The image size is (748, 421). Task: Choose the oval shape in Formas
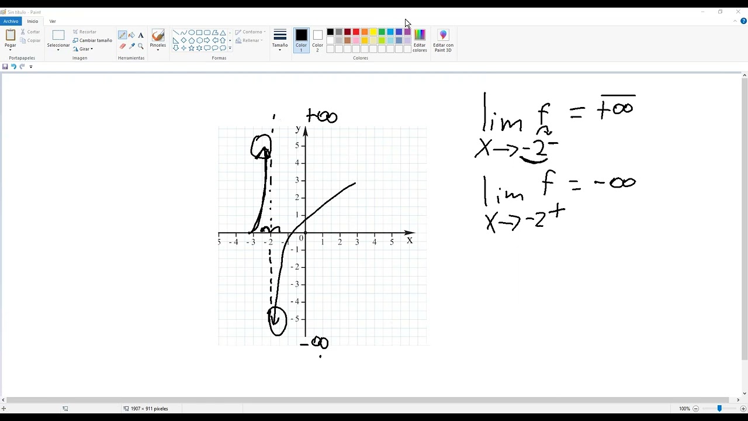(192, 33)
